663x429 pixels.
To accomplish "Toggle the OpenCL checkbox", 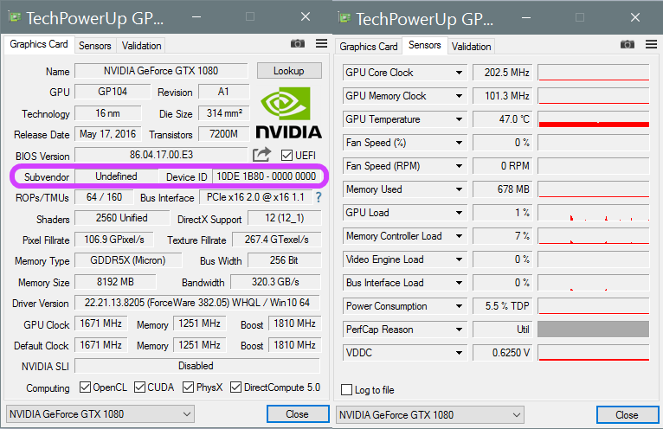I will pos(85,387).
